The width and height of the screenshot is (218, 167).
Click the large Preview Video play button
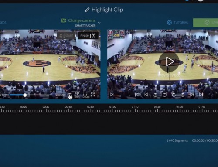(169, 61)
